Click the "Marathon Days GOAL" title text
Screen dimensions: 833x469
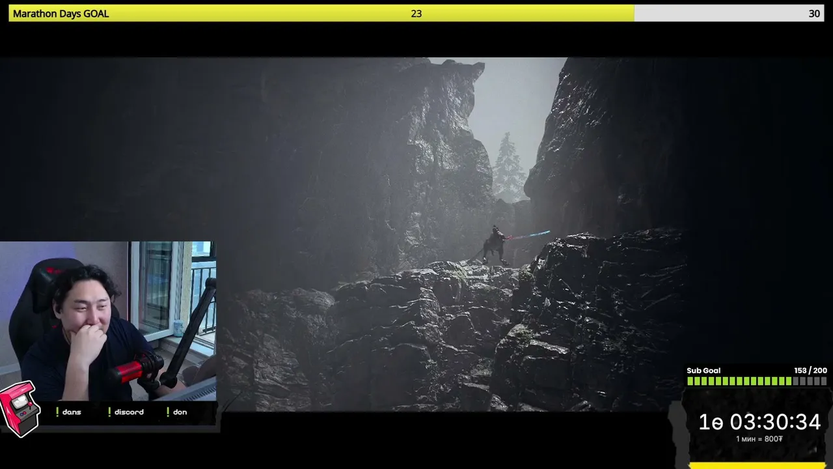pos(61,14)
